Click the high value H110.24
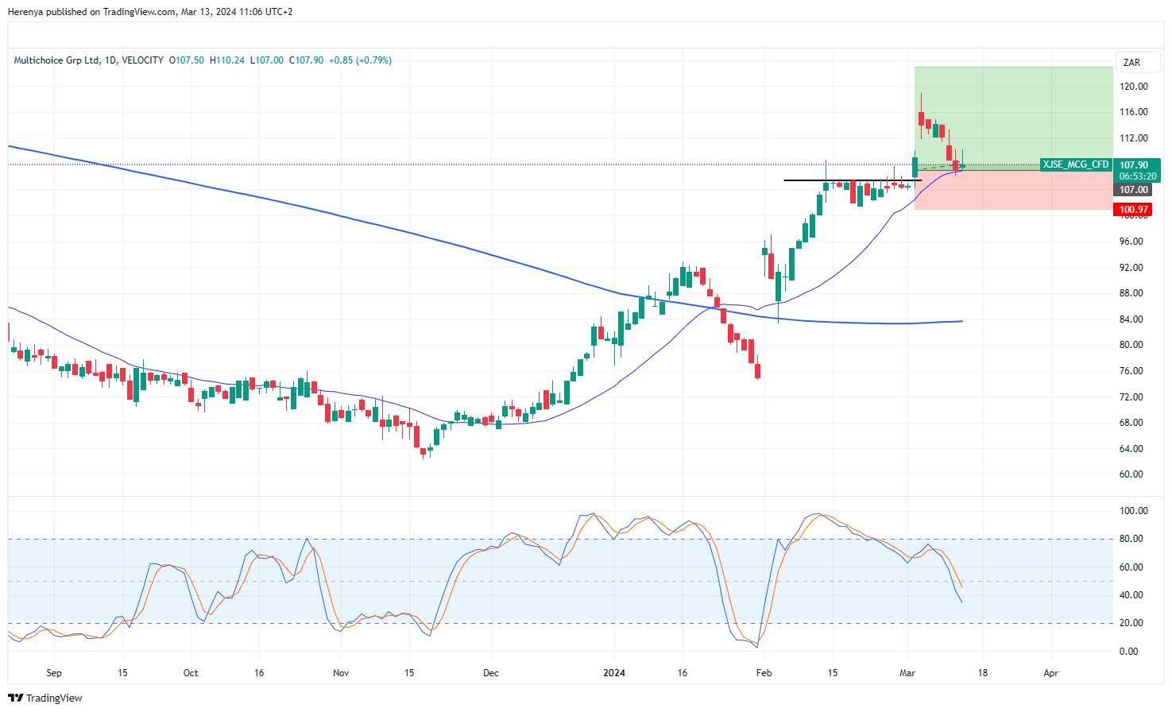Viewport: 1172px width, 712px height. 227,60
